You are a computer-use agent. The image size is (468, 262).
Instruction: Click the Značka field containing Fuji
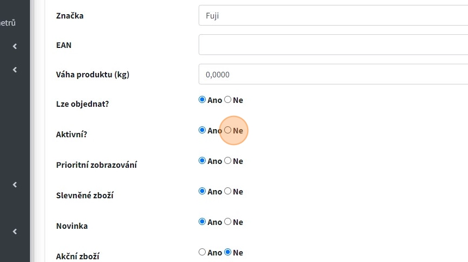(x=333, y=15)
